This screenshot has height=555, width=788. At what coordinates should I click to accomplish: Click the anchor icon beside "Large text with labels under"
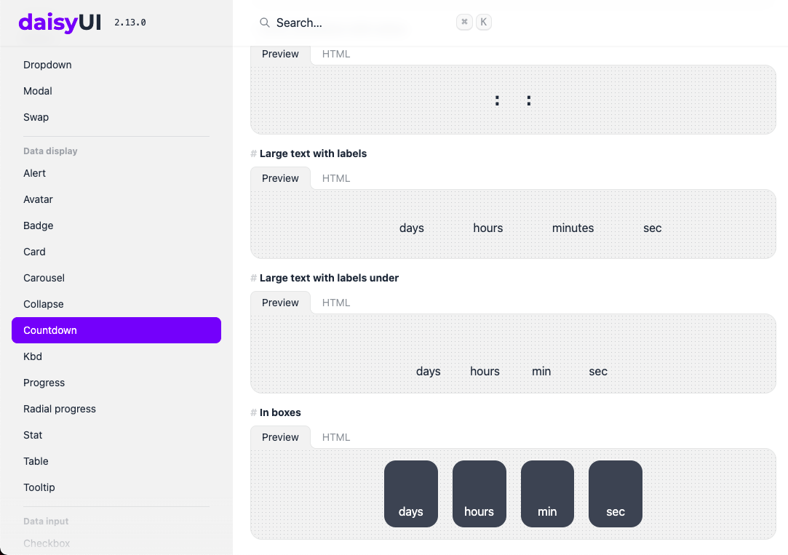(252, 278)
